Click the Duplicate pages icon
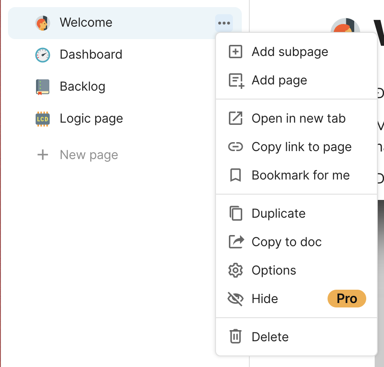 coord(236,213)
